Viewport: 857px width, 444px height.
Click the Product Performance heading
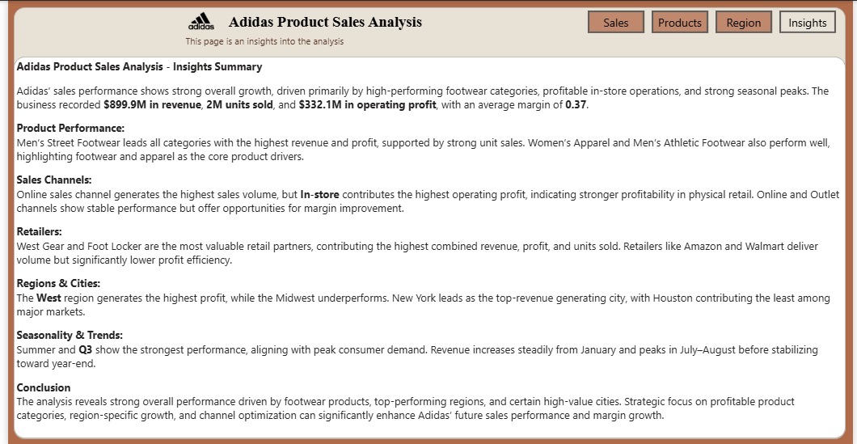pos(70,128)
